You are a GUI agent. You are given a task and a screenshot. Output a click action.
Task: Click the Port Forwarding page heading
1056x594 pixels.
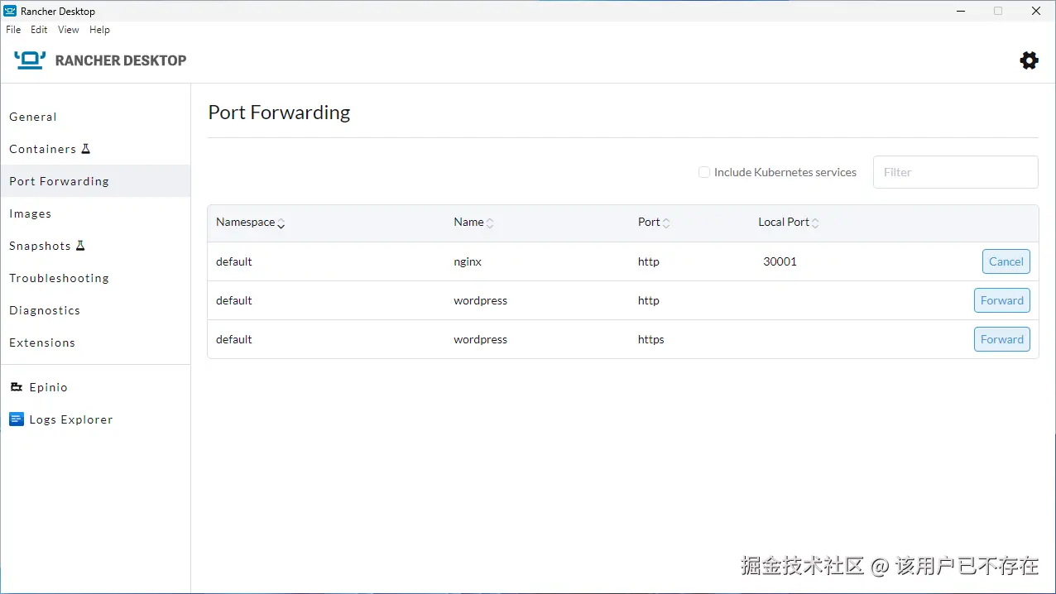pos(279,113)
